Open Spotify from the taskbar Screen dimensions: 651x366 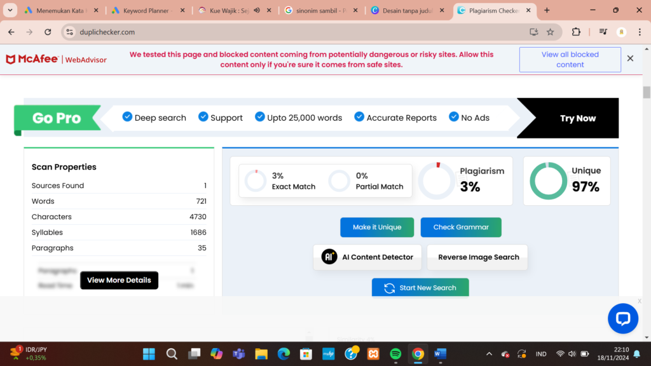[395, 354]
